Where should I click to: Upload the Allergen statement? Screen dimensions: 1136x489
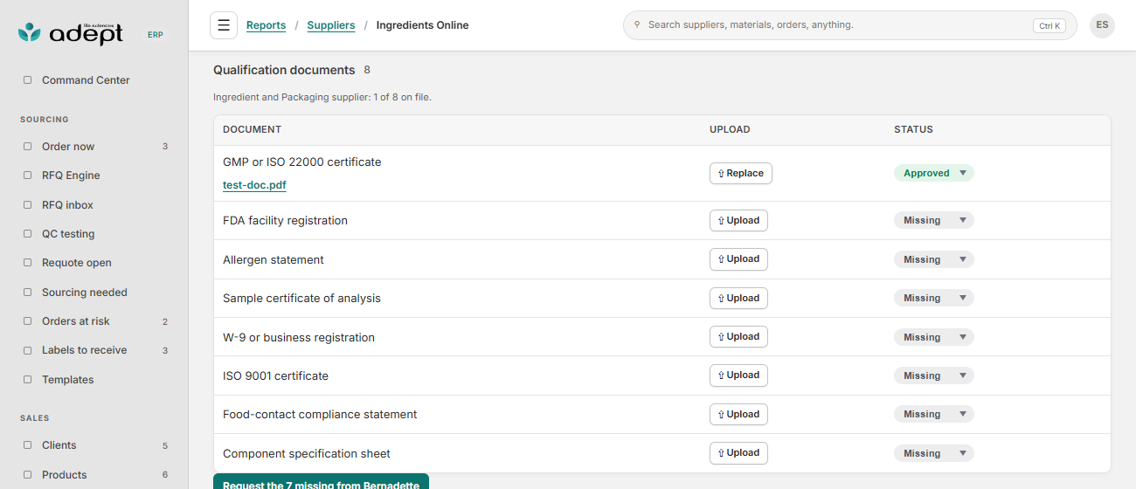[x=738, y=258]
